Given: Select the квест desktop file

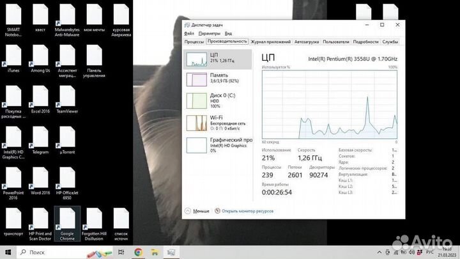Looking at the screenshot, I should [x=40, y=18].
